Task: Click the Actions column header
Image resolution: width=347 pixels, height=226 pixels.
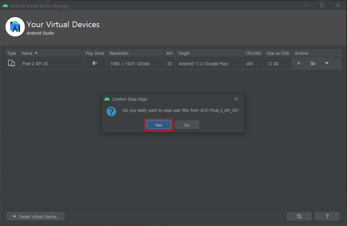Action: coord(317,53)
